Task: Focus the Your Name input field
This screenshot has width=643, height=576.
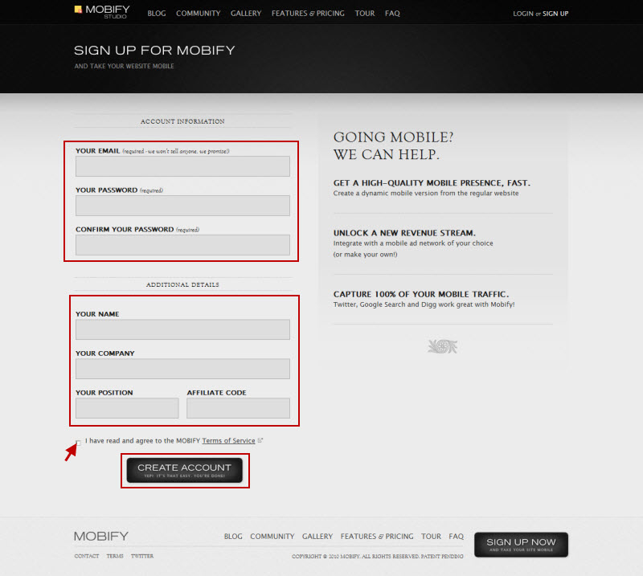Action: [182, 329]
